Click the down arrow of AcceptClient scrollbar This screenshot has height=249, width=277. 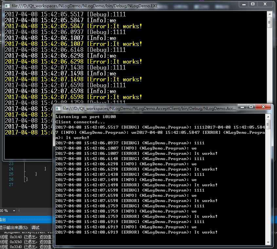(268, 242)
